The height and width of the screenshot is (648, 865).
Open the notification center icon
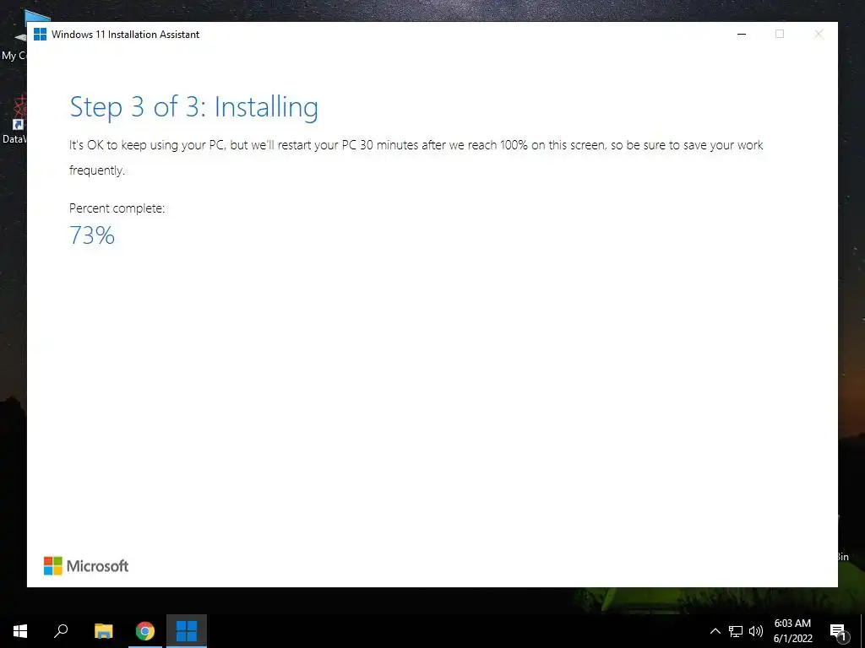838,631
